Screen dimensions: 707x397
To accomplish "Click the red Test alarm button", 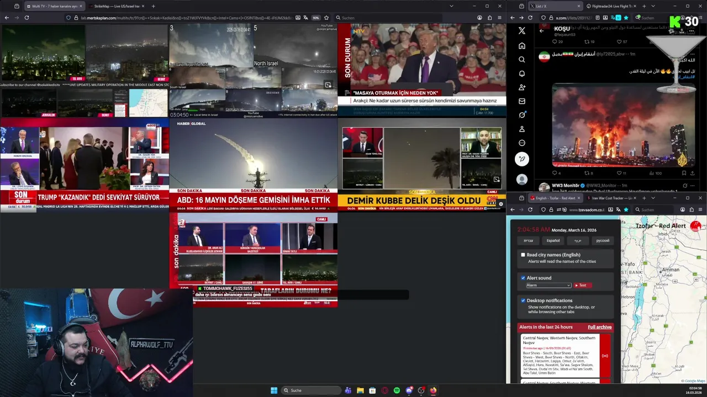I will (x=582, y=285).
